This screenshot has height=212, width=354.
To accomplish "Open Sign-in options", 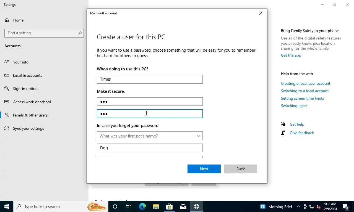I will point(26,89).
